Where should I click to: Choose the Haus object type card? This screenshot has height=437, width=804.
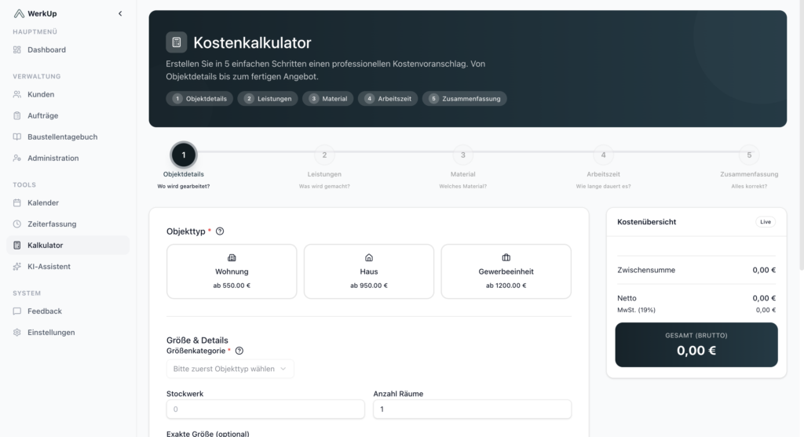point(368,271)
